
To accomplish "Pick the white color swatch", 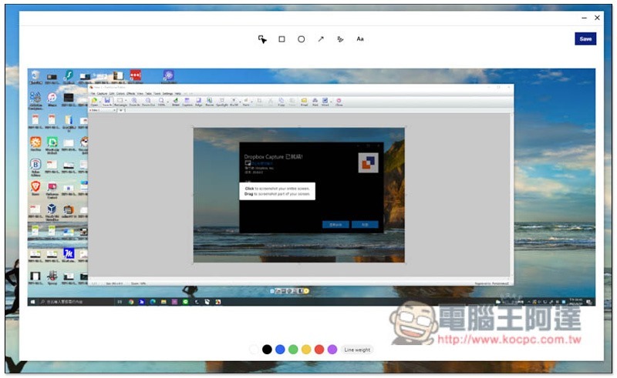I will (x=255, y=350).
